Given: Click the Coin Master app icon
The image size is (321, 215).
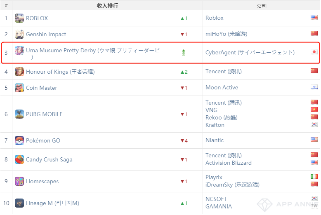Looking at the screenshot, I should 19,88.
